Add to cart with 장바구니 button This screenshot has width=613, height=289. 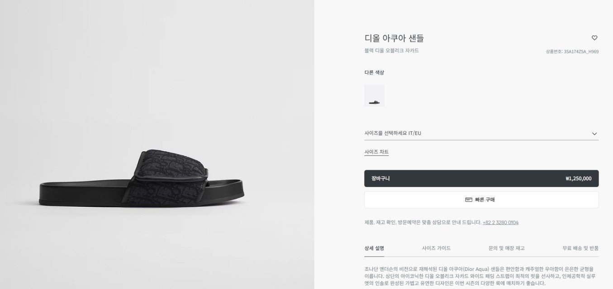tap(481, 178)
